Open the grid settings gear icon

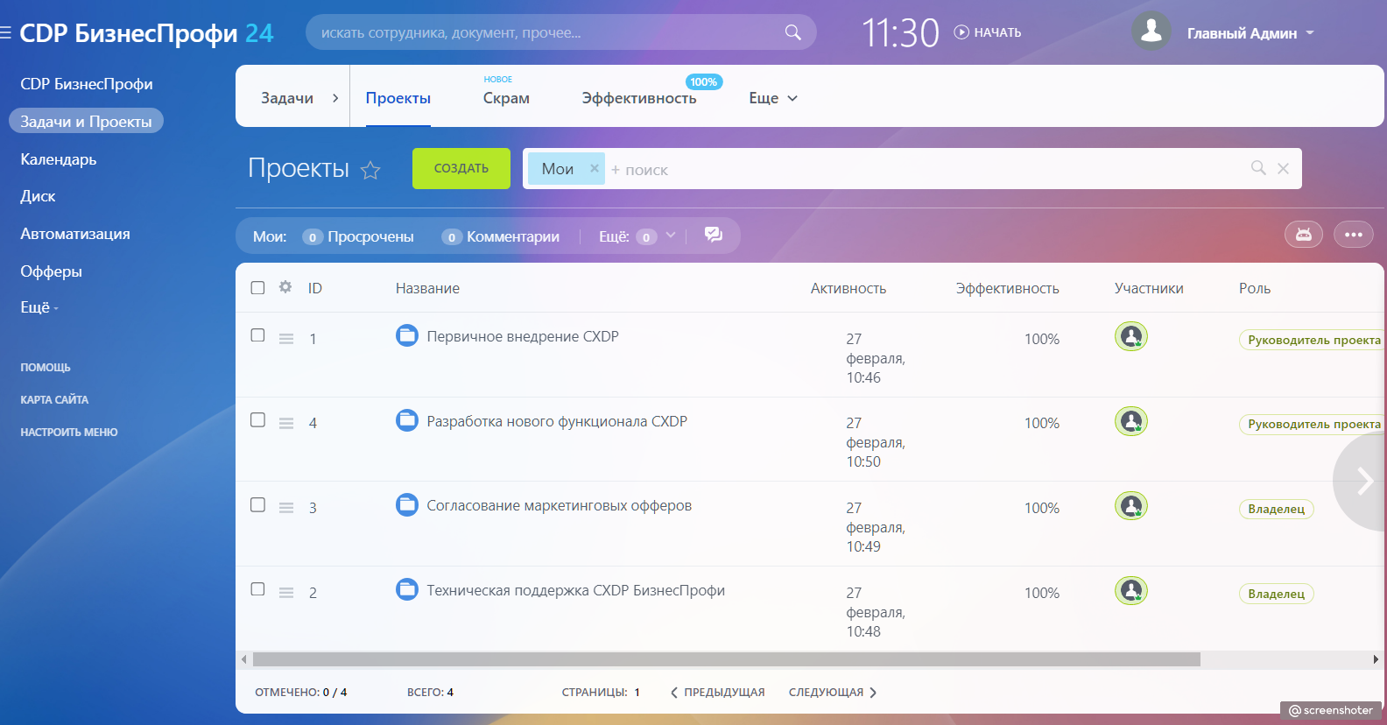[285, 286]
